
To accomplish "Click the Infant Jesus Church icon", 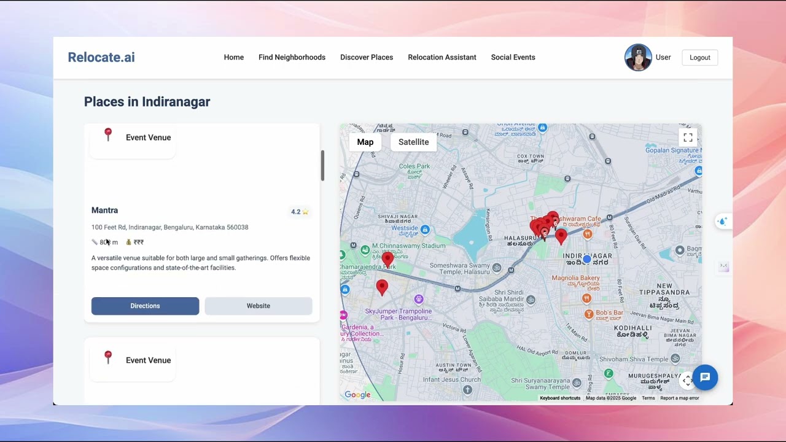I will [468, 389].
